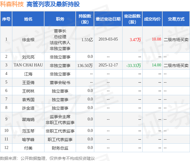Click the 2019-03-05 date cell
The image size is (190, 161).
108,39
